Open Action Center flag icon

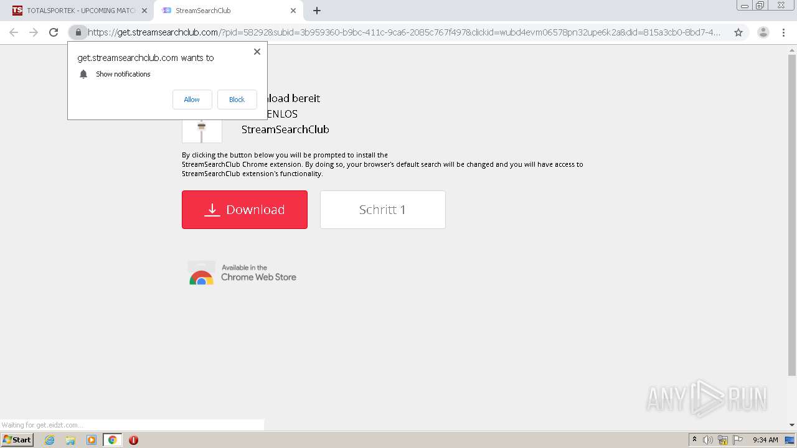[738, 440]
